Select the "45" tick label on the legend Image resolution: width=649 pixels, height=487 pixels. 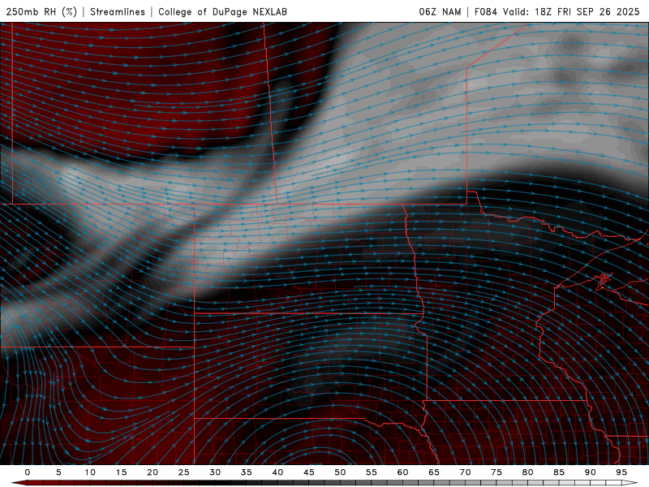point(309,472)
